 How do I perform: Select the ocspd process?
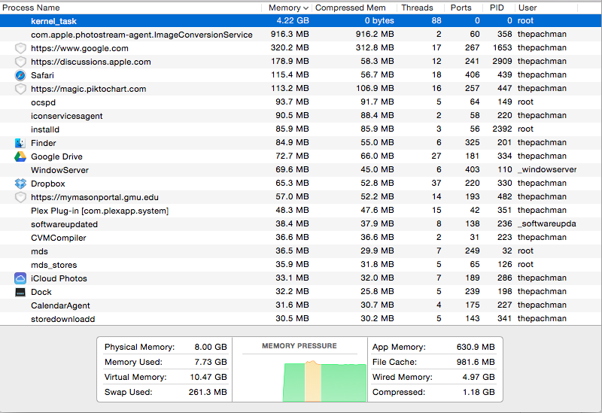pos(43,102)
